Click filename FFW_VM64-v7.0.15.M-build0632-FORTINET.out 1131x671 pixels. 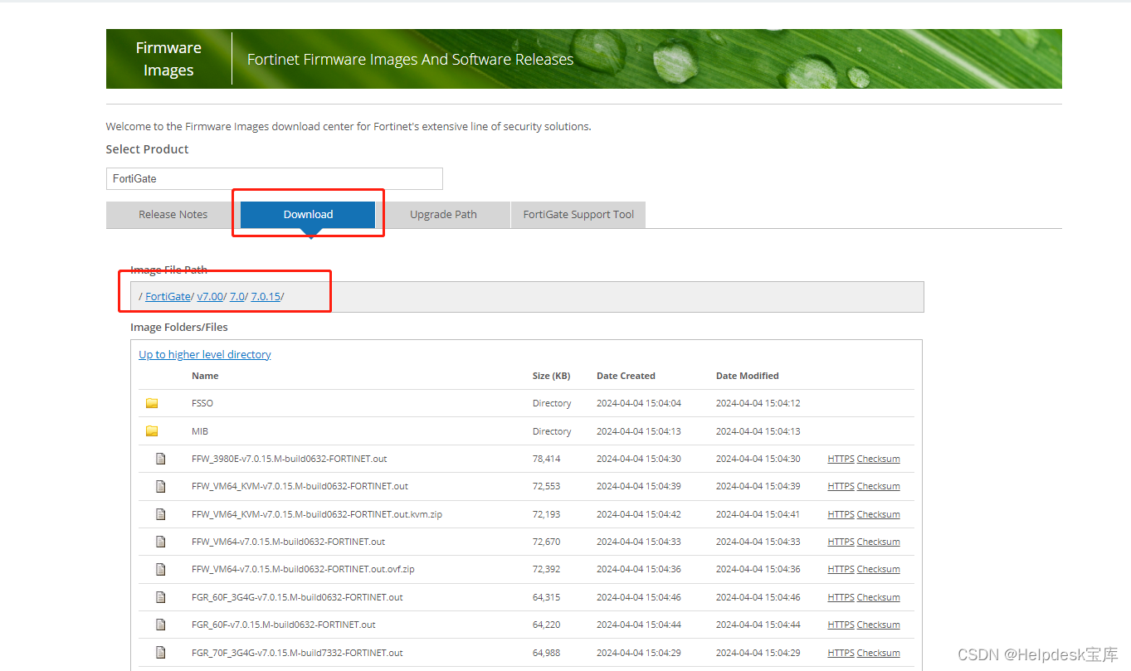[x=288, y=542]
